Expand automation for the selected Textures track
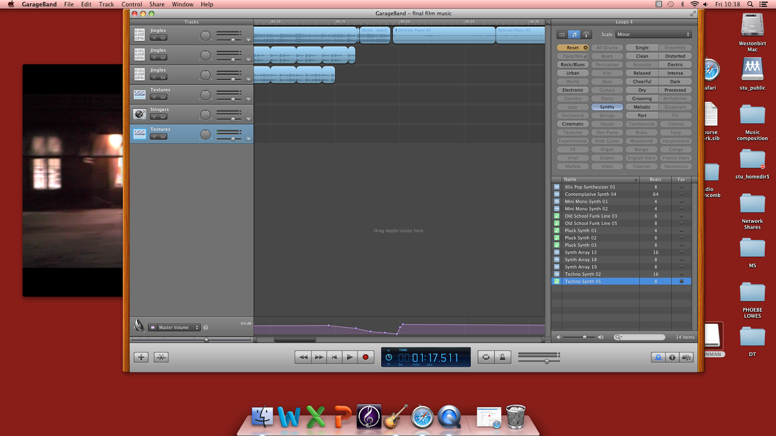 [x=248, y=139]
